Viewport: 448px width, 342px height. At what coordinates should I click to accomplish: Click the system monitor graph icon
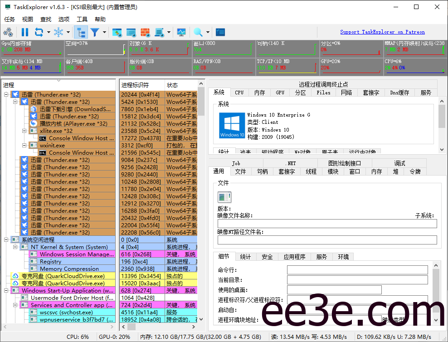pyautogui.click(x=181, y=32)
